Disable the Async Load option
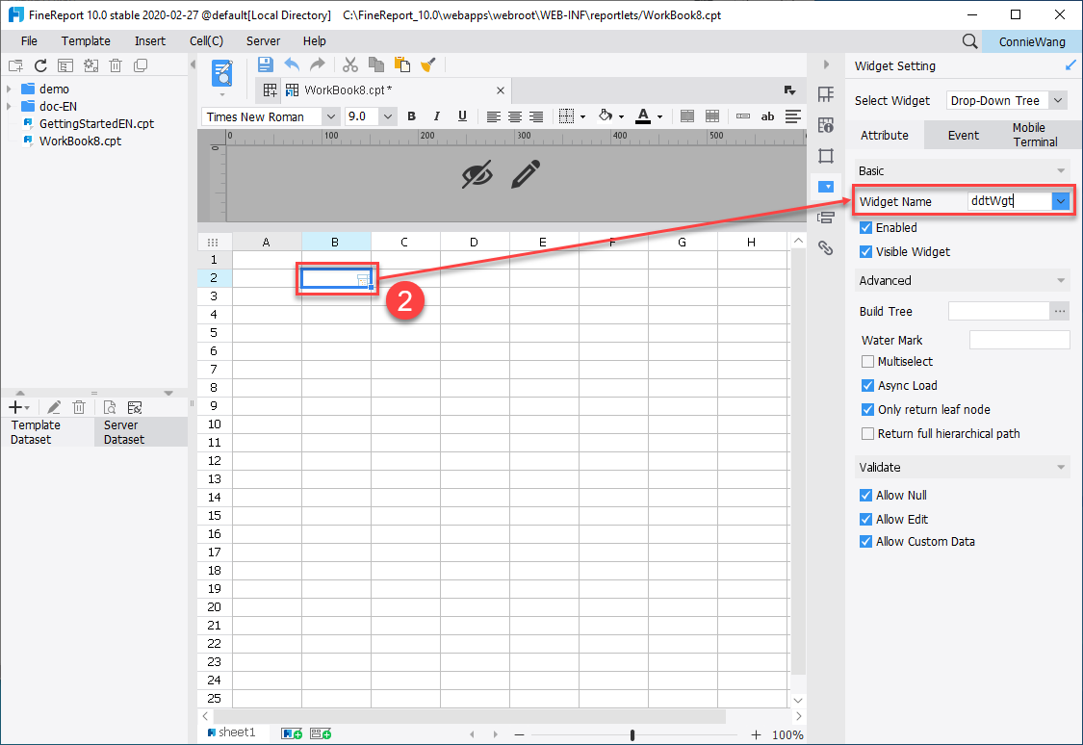1083x745 pixels. 865,385
